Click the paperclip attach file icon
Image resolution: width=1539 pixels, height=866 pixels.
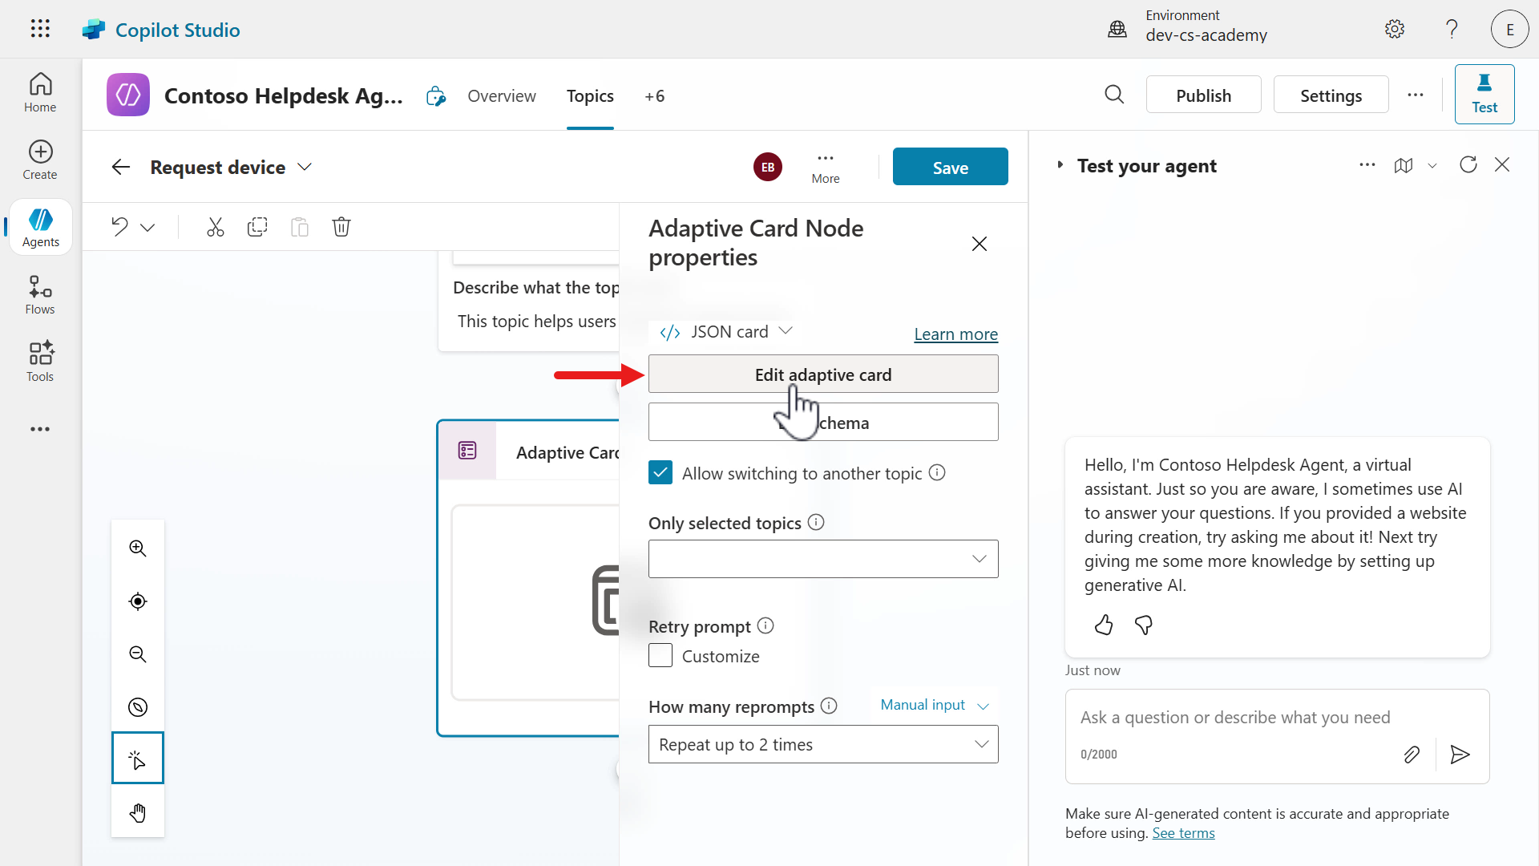click(1412, 755)
